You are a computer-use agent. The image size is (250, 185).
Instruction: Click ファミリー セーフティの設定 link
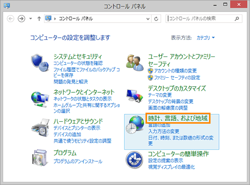coord(177,78)
